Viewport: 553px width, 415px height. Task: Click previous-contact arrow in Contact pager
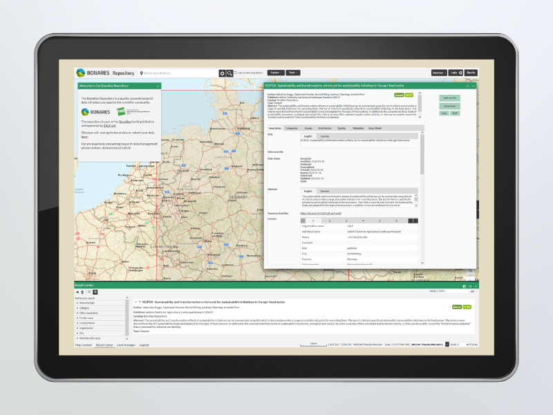tap(303, 221)
